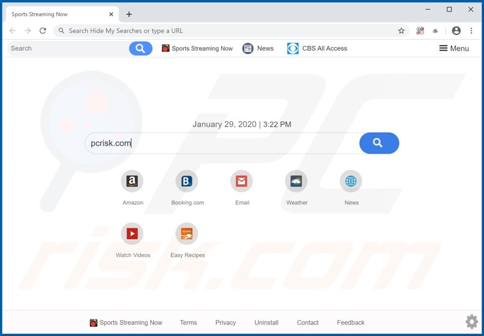Close the Sports Streaming Now tab
484x336 pixels.
point(112,14)
